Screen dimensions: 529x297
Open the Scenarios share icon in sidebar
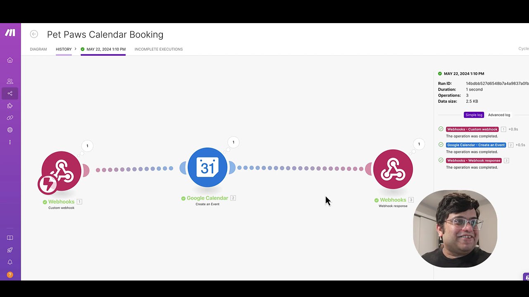point(10,94)
